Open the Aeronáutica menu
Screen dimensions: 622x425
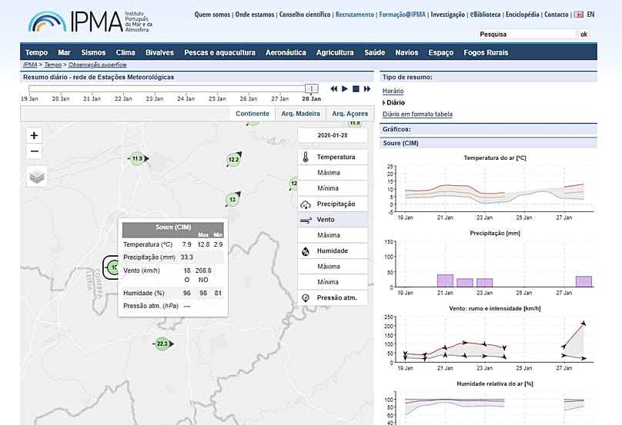coord(286,52)
